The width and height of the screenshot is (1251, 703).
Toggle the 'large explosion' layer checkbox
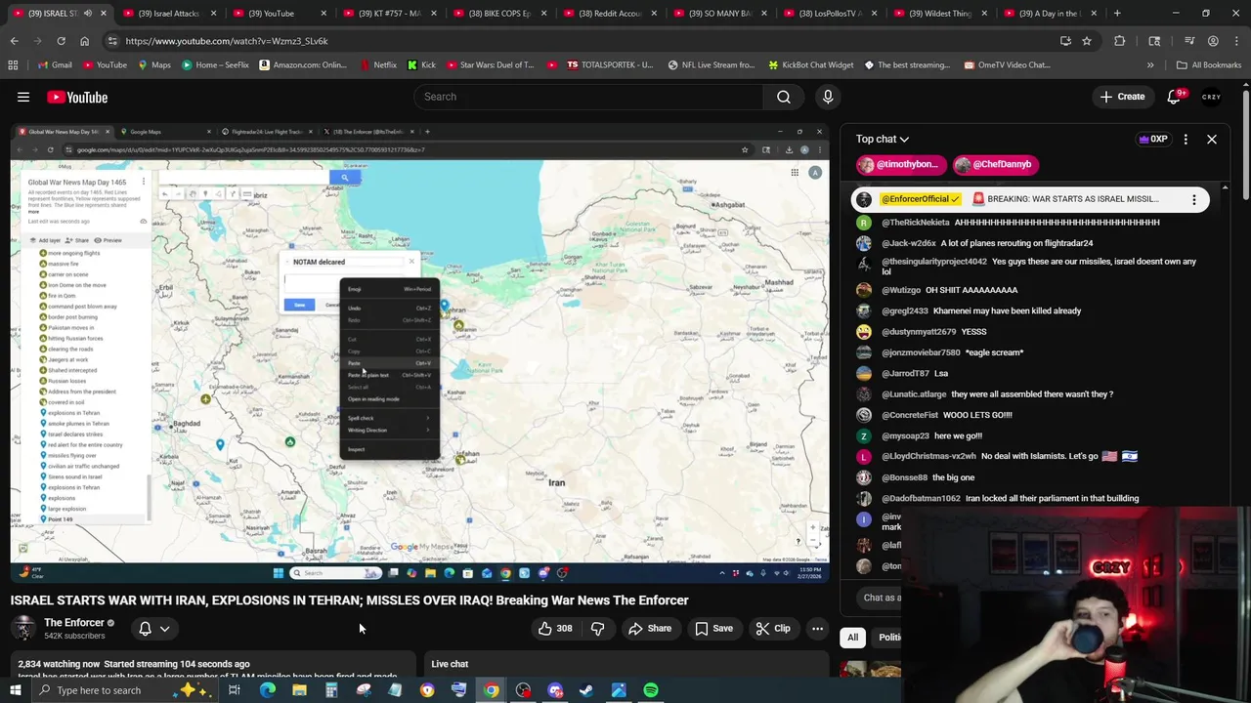43,509
